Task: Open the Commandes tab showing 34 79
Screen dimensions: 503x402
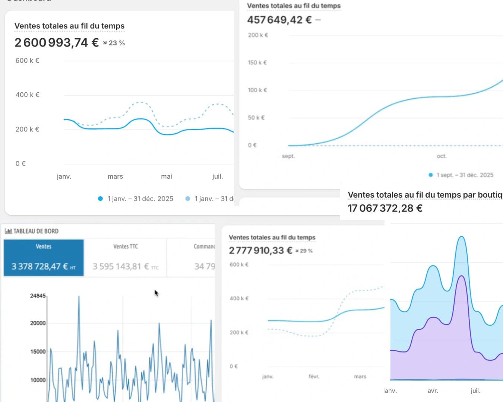Action: [x=191, y=258]
